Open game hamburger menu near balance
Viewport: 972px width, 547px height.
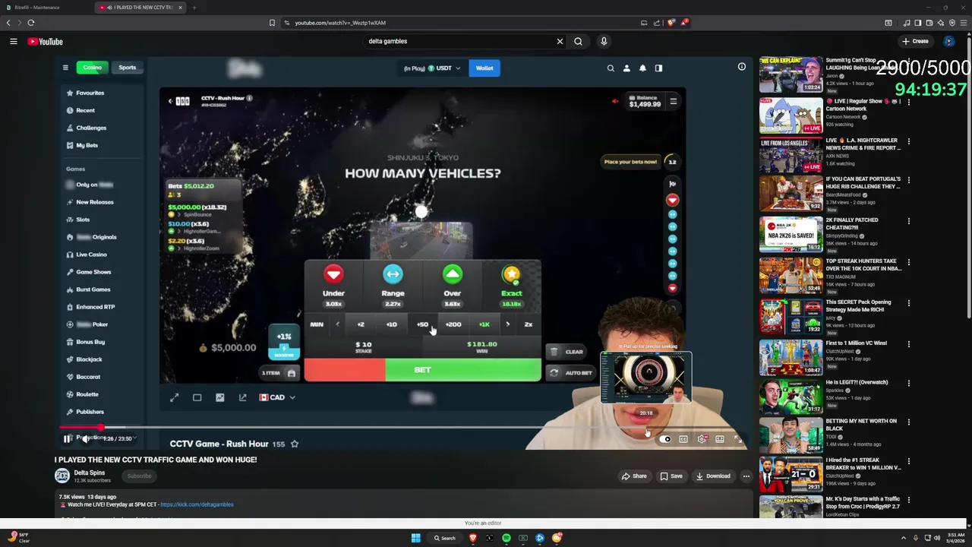pyautogui.click(x=673, y=101)
